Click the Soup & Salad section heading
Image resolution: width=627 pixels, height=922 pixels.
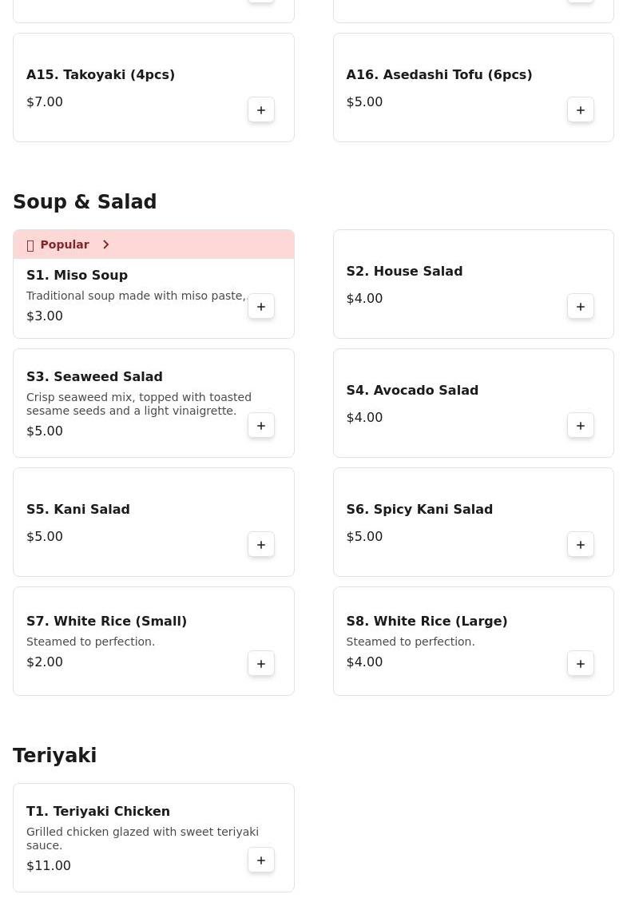coord(85,202)
